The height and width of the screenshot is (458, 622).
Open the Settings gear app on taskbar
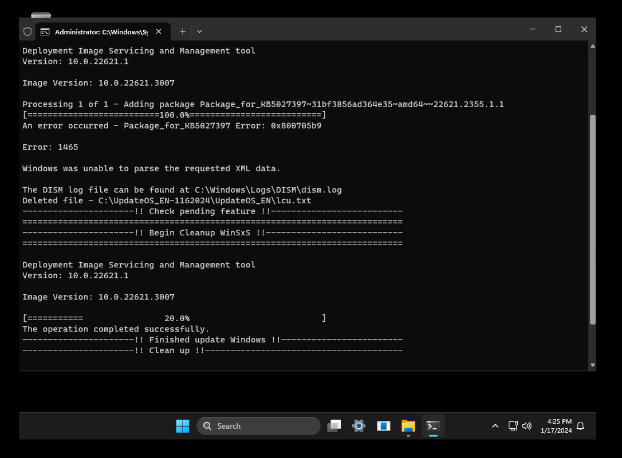(359, 427)
